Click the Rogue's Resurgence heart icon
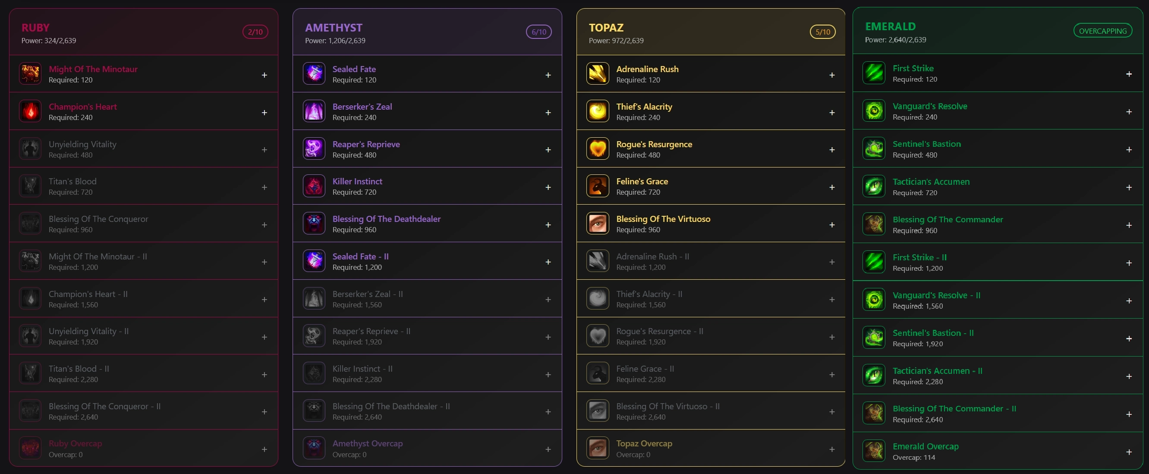 [x=598, y=149]
